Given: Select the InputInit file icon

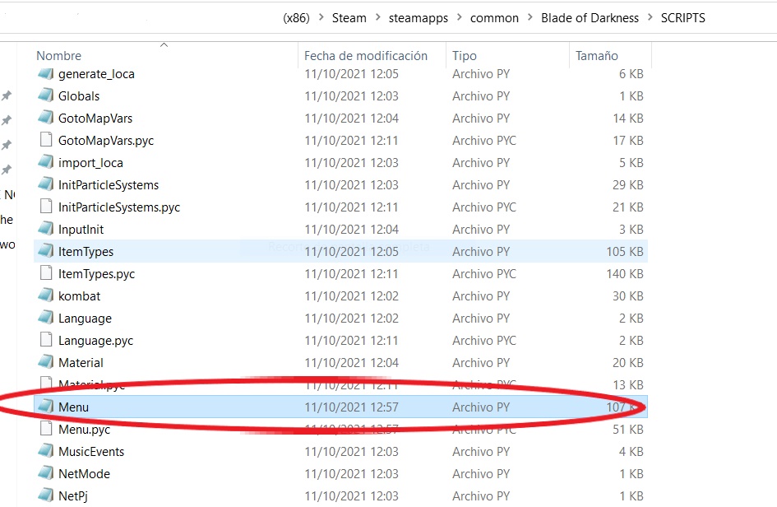Looking at the screenshot, I should (45, 229).
